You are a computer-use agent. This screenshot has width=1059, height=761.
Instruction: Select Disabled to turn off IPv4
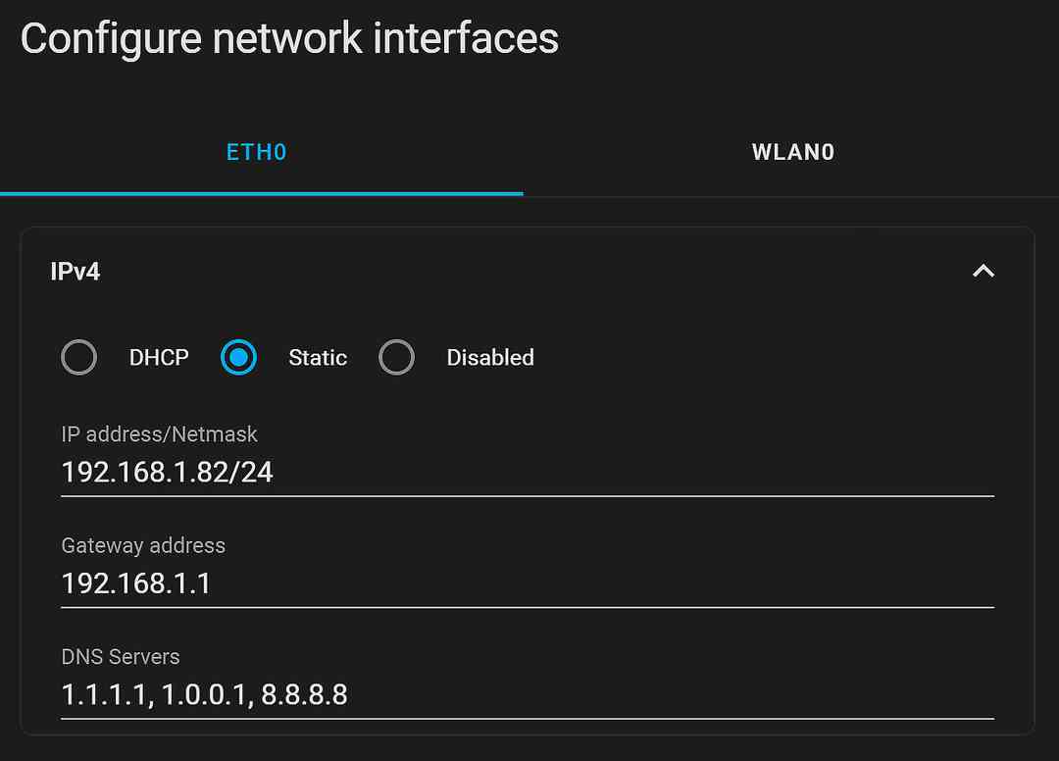[x=396, y=357]
